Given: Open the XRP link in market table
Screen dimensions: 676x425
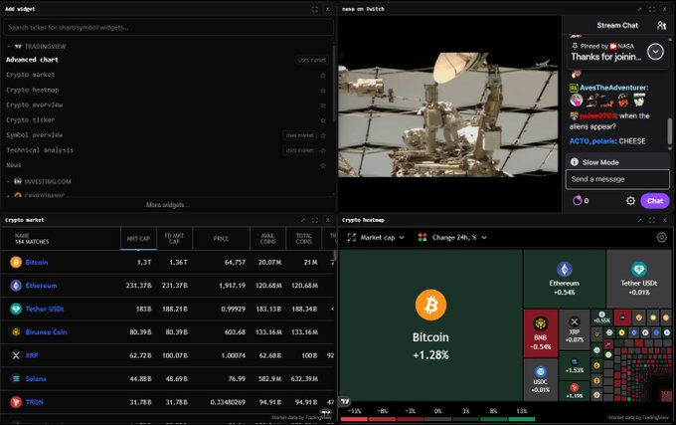Looking at the screenshot, I should [x=32, y=355].
